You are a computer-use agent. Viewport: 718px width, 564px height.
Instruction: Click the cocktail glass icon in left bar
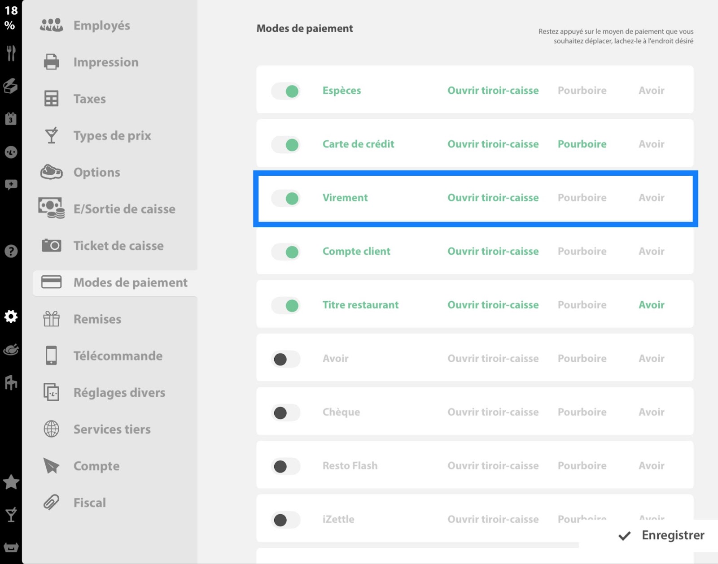coord(11,515)
